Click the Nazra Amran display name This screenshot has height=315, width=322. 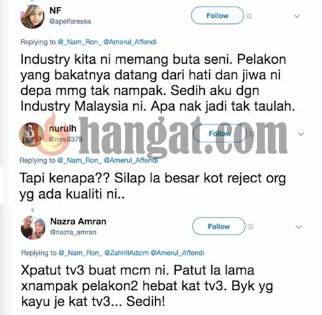(x=78, y=221)
